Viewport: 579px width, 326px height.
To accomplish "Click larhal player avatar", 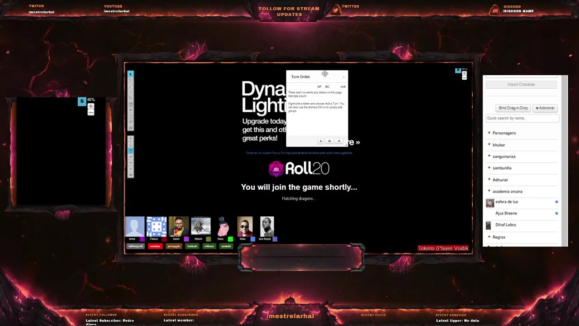I will [x=134, y=226].
